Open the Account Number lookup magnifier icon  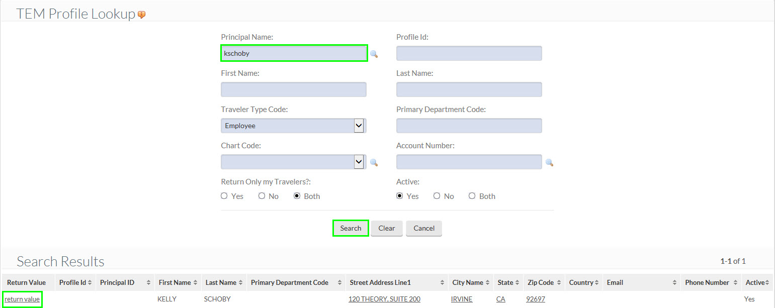tap(549, 162)
